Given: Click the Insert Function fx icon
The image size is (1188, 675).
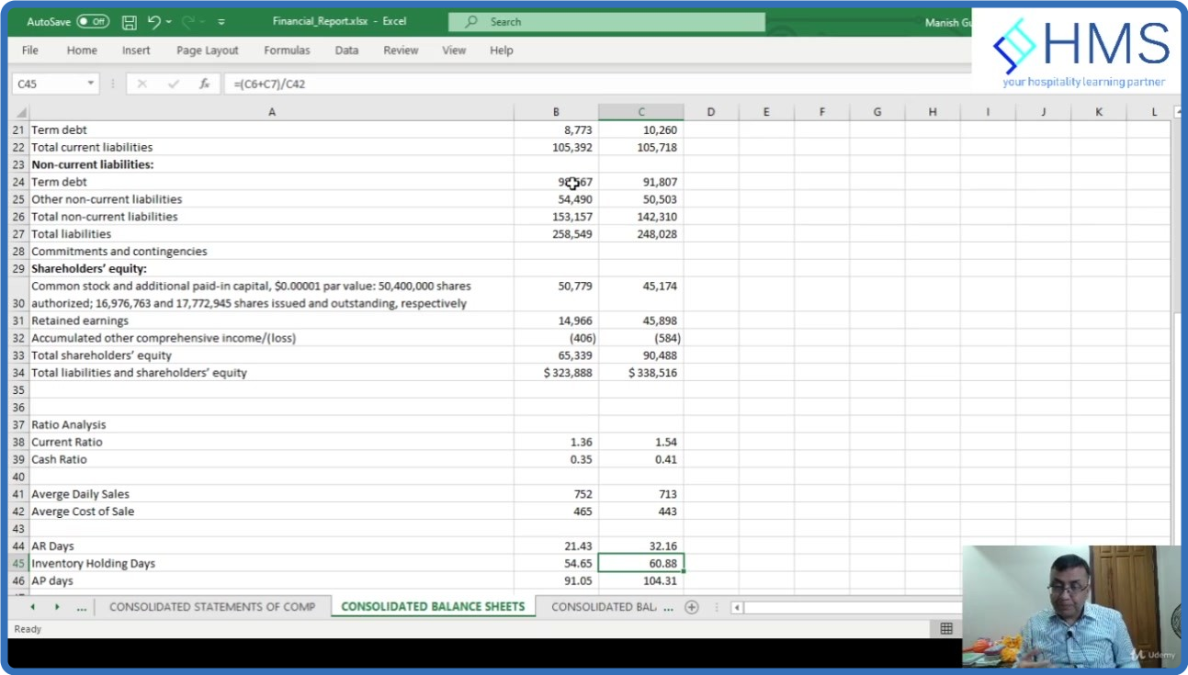Looking at the screenshot, I should pyautogui.click(x=204, y=84).
